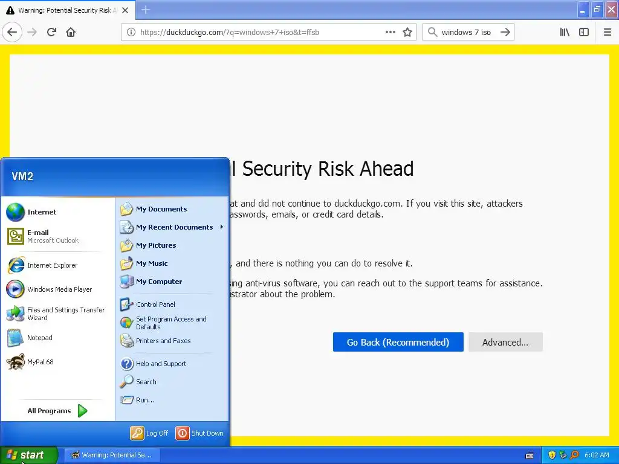Screen dimensions: 619x464
Task: Launch MyPal 68 browser
Action: (x=58, y=362)
